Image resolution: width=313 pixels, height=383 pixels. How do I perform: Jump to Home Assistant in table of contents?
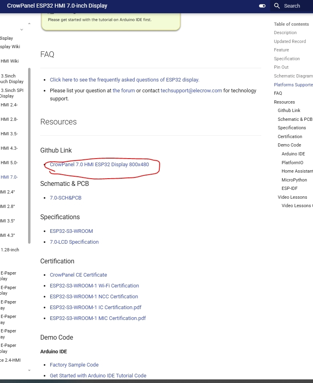[x=297, y=171]
